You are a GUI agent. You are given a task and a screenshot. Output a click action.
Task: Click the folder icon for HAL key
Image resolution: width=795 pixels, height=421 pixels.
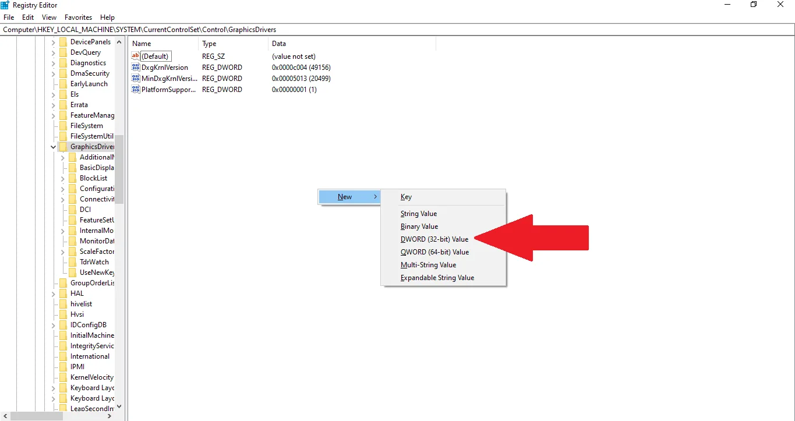pyautogui.click(x=62, y=293)
